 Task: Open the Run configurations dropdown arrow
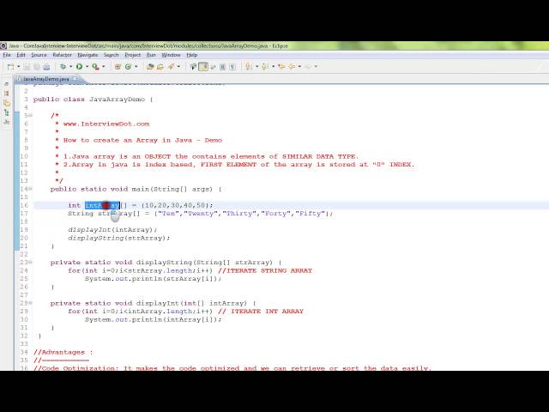coord(87,67)
